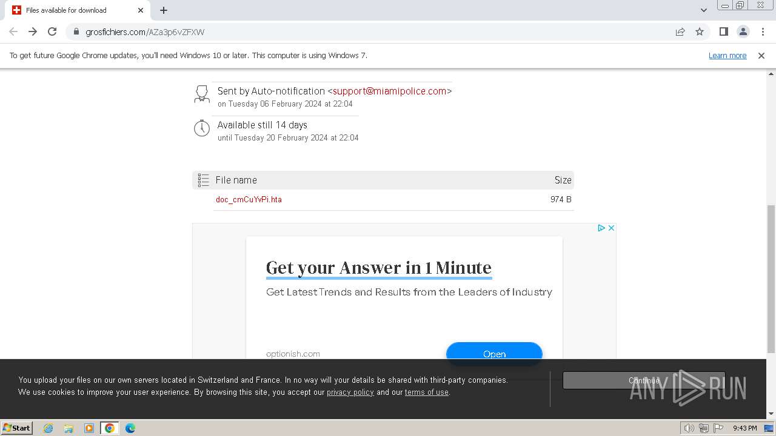776x436 pixels.
Task: Click the sender person icon
Action: point(202,94)
